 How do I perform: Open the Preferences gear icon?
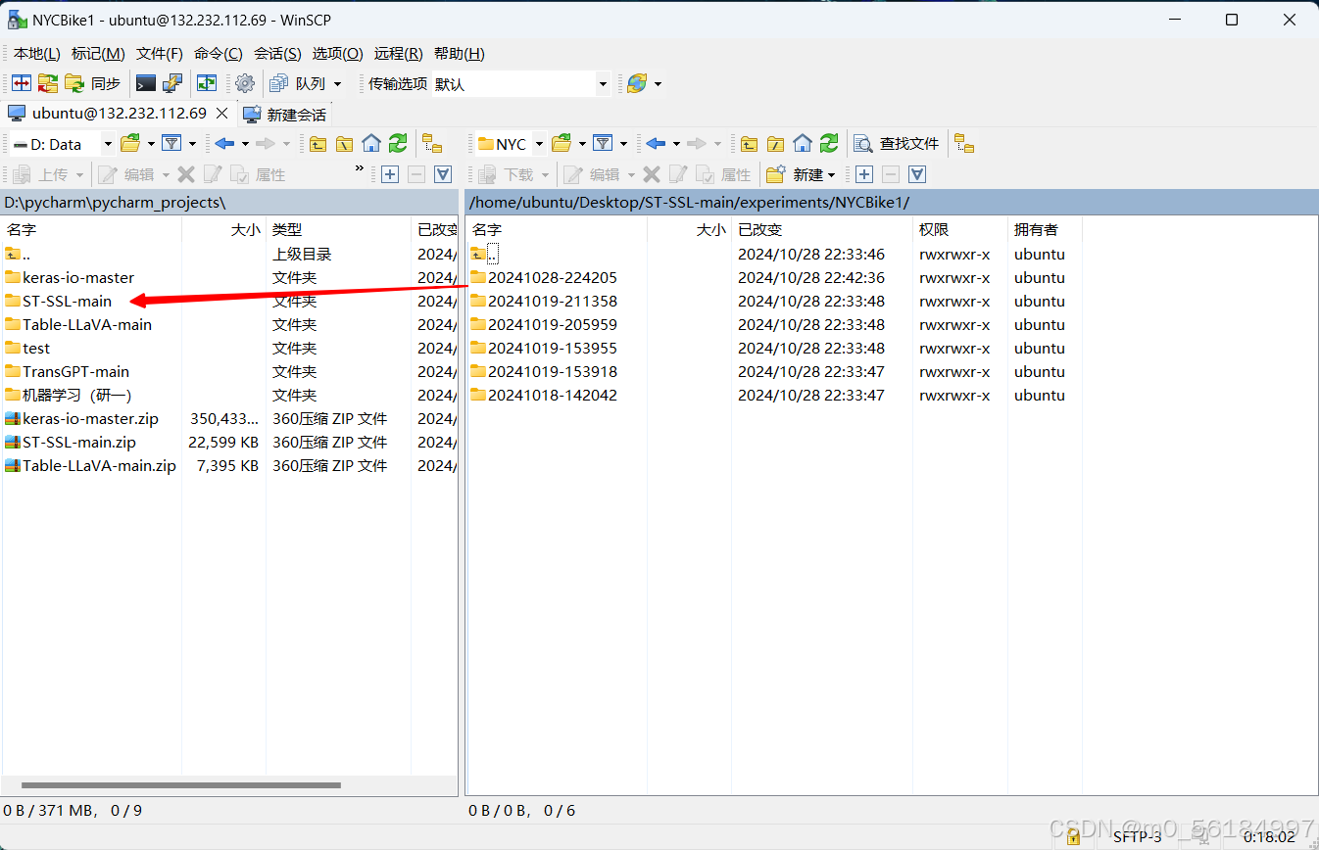coord(245,84)
